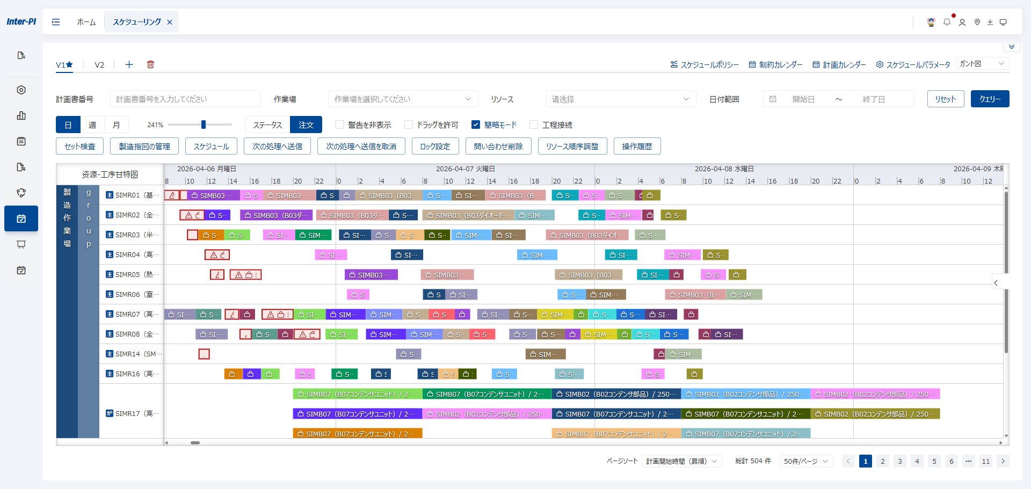
Task: Click the monitor screen icon in header
Action: click(x=1003, y=22)
